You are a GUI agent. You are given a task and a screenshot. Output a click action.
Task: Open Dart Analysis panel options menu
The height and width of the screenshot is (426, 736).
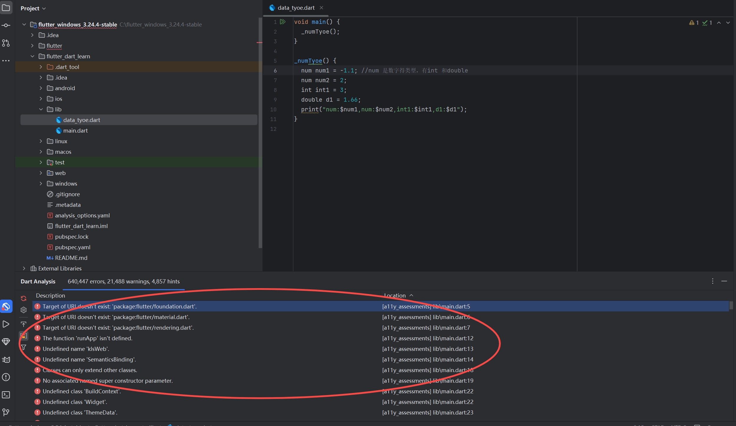712,281
